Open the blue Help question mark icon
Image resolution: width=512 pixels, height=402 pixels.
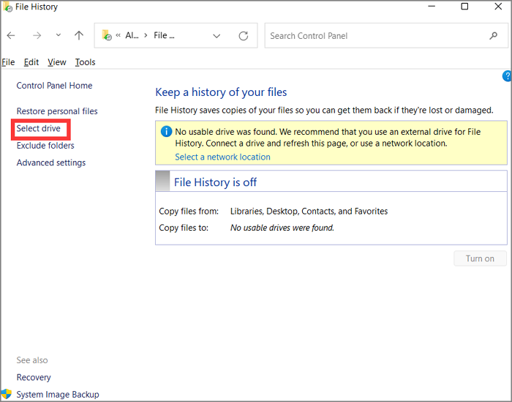[x=507, y=76]
